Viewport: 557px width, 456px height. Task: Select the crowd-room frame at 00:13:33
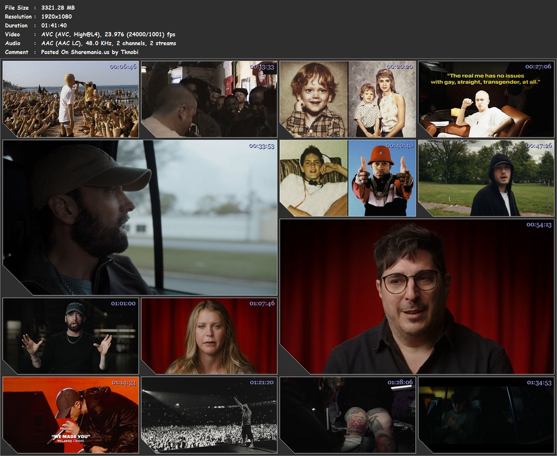click(209, 99)
